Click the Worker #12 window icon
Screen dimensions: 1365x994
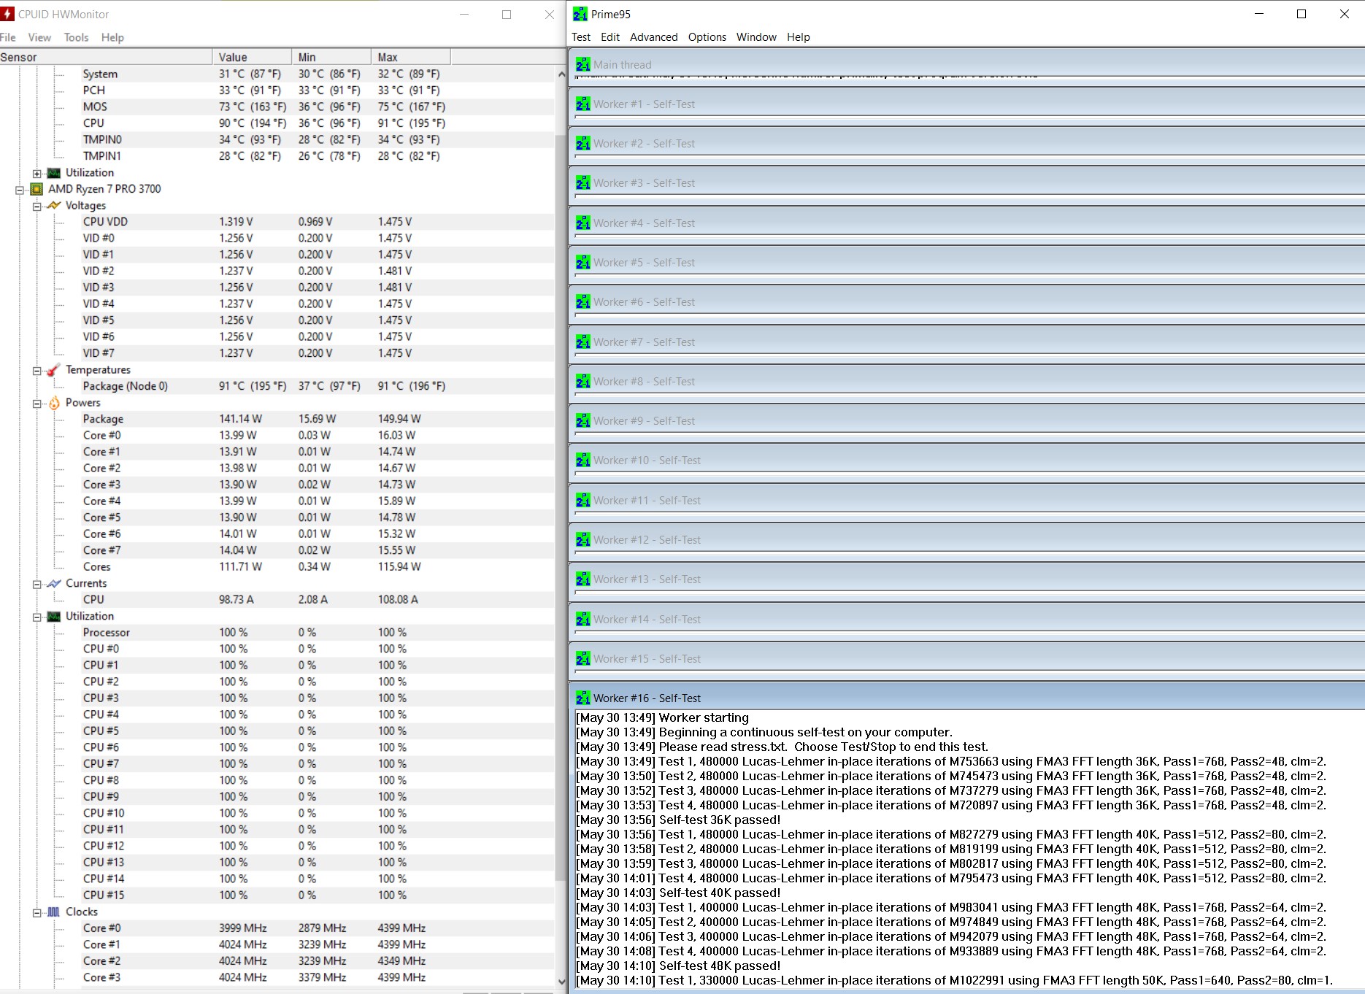click(x=582, y=539)
